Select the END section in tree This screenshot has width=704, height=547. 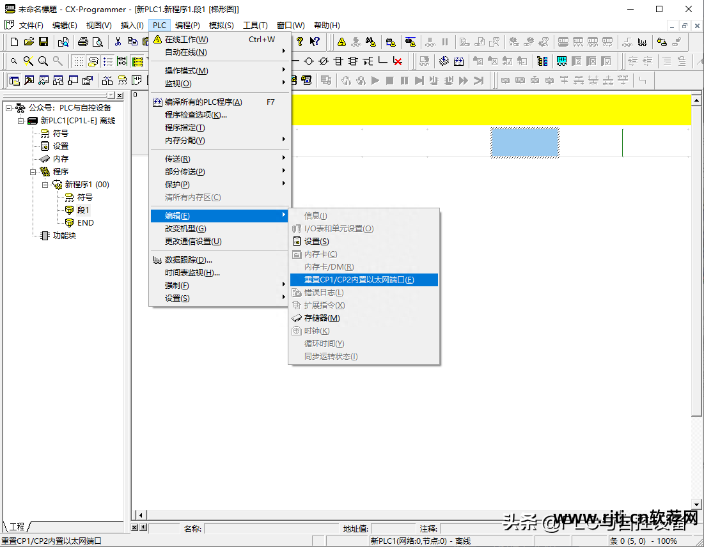85,223
